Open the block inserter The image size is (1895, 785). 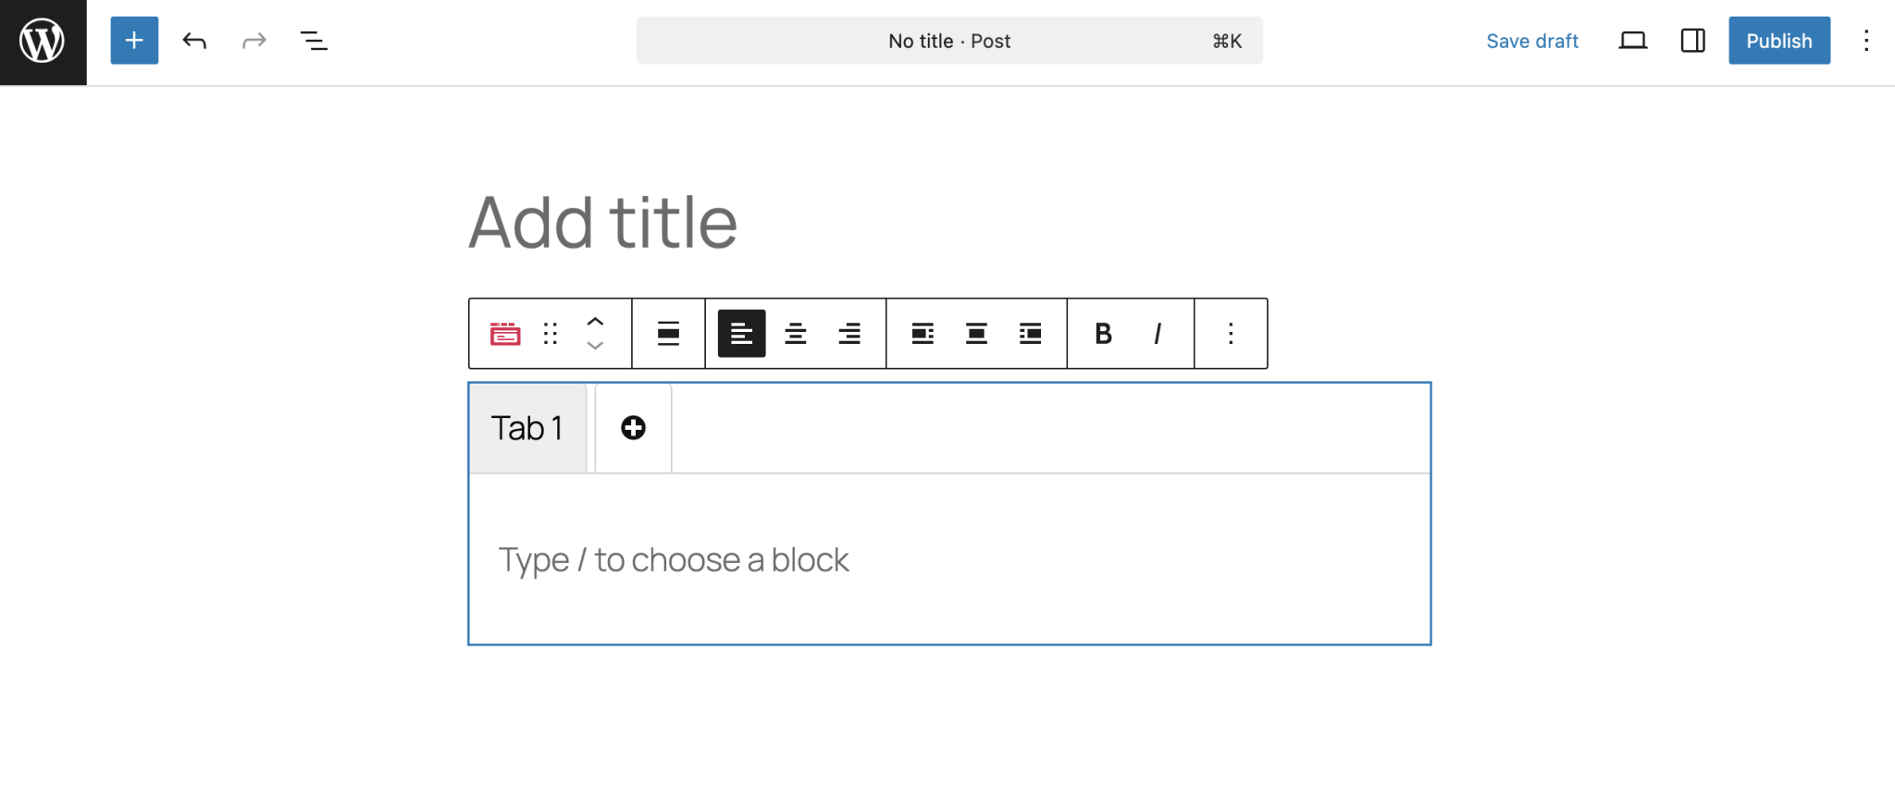click(x=134, y=41)
